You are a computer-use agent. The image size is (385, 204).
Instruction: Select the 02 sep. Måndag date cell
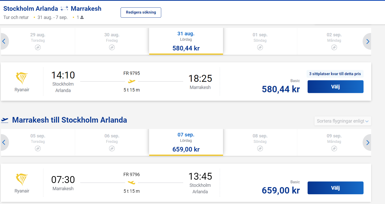(x=334, y=41)
